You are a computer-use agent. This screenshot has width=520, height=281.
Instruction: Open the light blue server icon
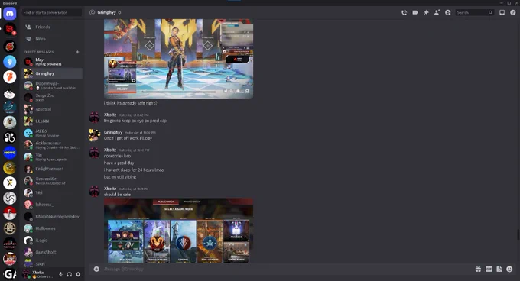10,62
